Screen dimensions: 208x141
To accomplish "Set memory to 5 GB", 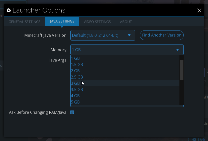I will pyautogui.click(x=125, y=102).
